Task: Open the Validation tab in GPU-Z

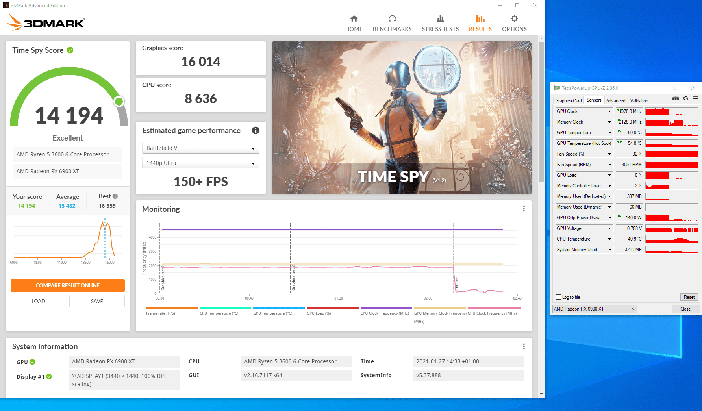Action: pos(639,101)
